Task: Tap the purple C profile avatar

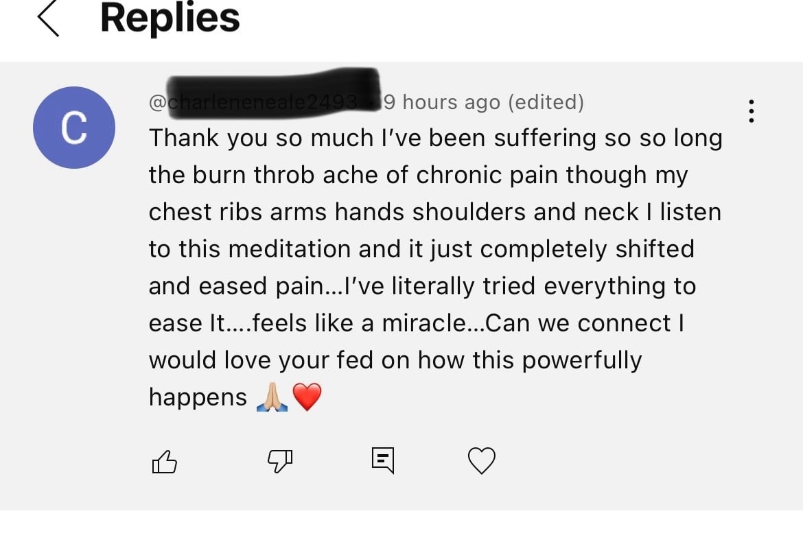Action: [x=74, y=128]
